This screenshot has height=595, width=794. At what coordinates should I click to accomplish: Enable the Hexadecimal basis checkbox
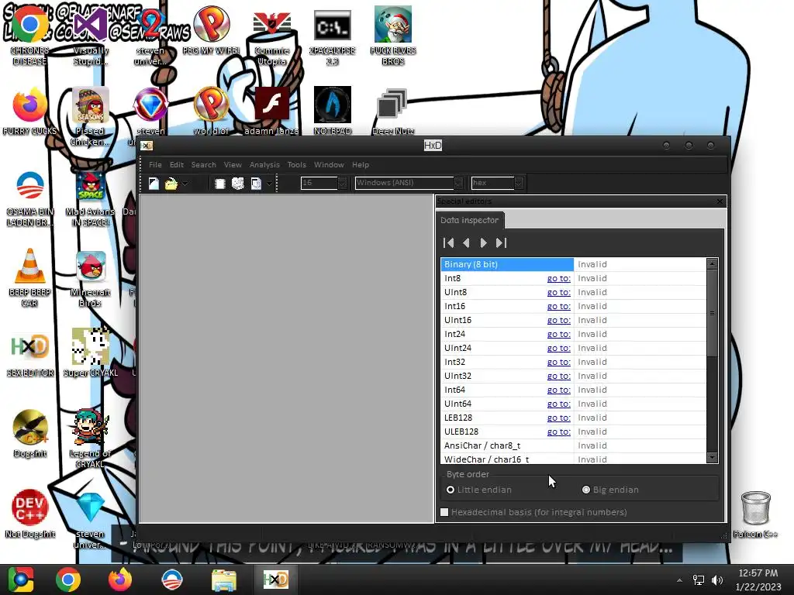click(444, 512)
